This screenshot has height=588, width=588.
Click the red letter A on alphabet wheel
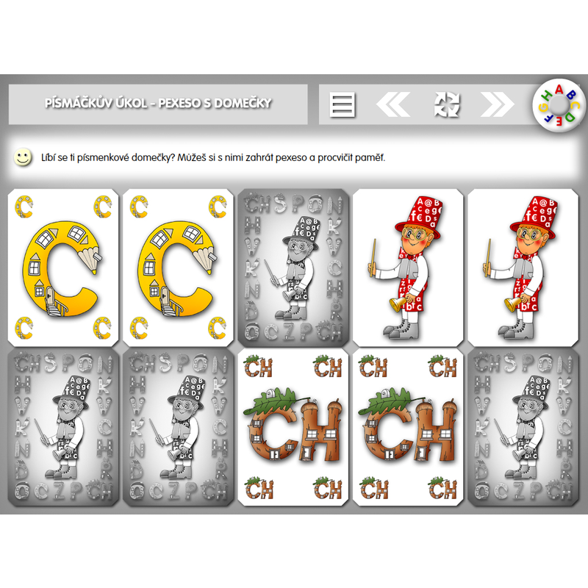click(x=559, y=89)
